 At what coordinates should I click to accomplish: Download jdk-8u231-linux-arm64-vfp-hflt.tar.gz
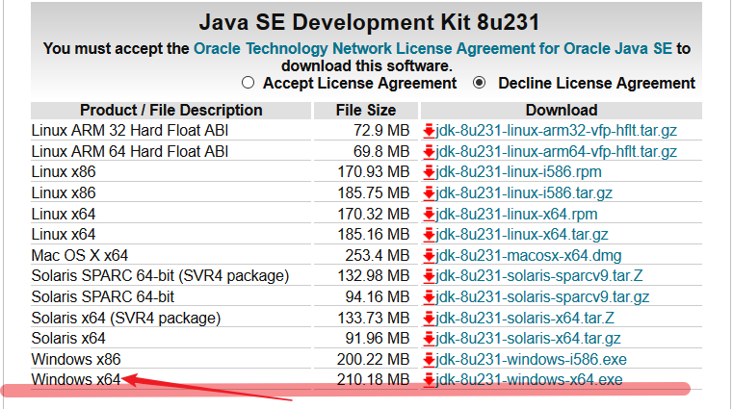(557, 152)
